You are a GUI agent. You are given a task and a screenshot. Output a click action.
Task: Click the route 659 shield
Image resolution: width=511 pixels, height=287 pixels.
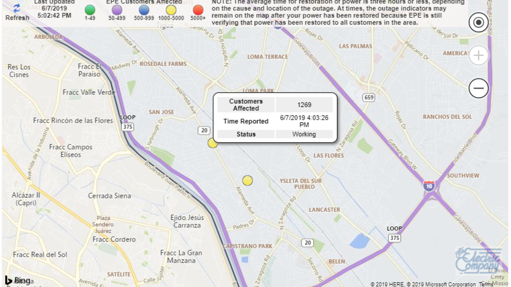[369, 97]
